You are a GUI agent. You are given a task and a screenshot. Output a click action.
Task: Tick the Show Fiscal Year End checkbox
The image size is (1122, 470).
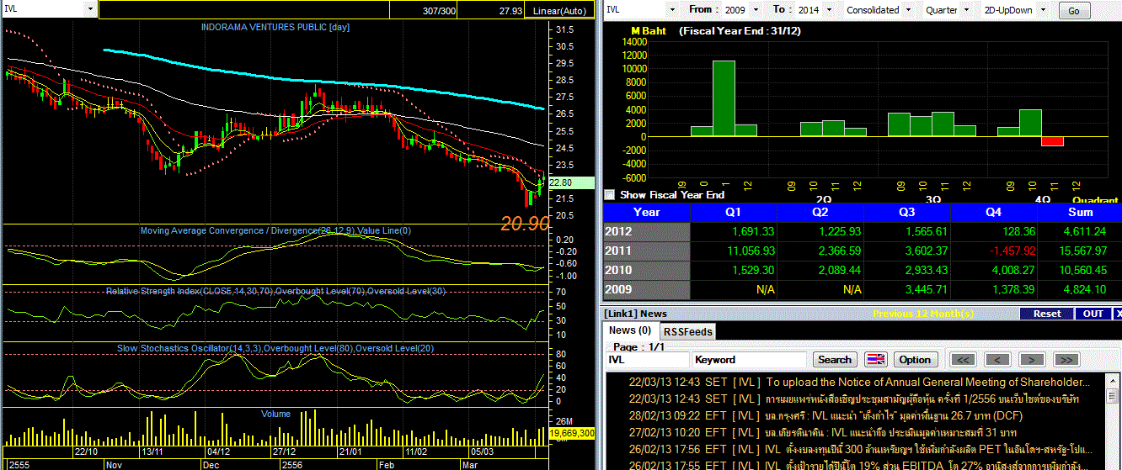point(610,194)
